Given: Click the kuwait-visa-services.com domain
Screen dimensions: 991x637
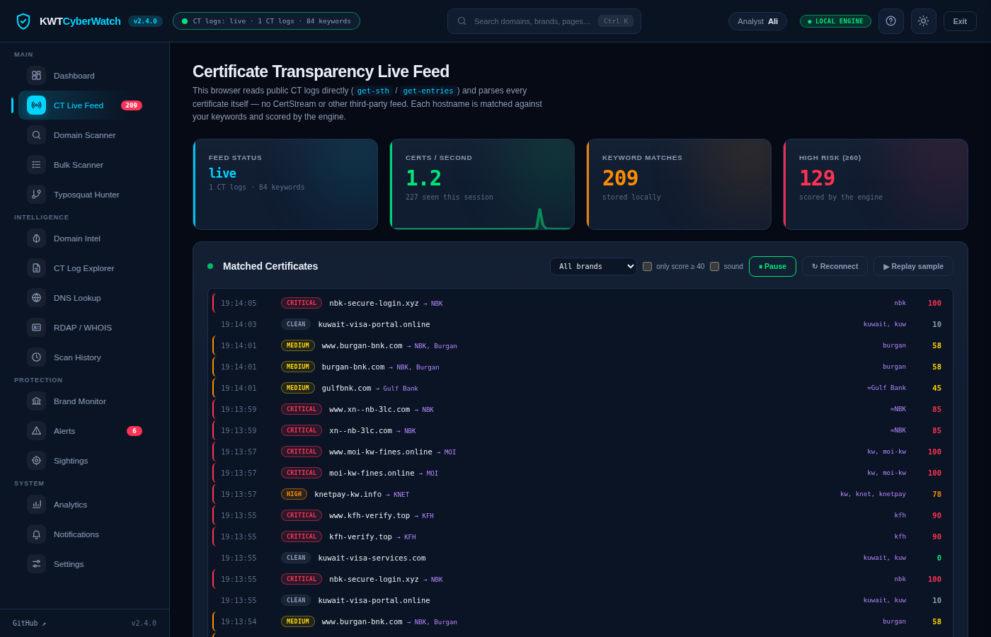Looking at the screenshot, I should point(372,558).
